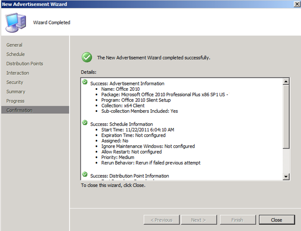Click 'Ignore Maintenance Windows: Not configured' line

tap(148, 146)
